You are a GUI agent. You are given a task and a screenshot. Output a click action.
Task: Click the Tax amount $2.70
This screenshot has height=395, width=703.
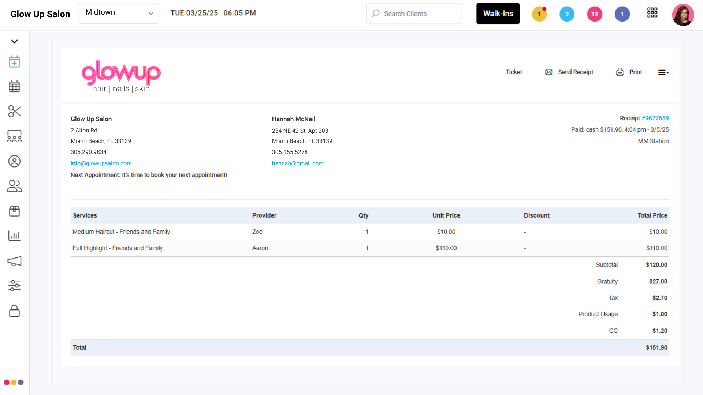tap(660, 298)
